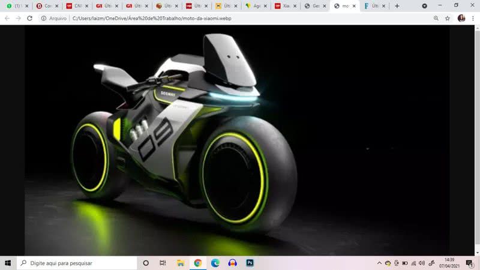Open the notification center icon
This screenshot has height=270, width=480.
coord(470,263)
